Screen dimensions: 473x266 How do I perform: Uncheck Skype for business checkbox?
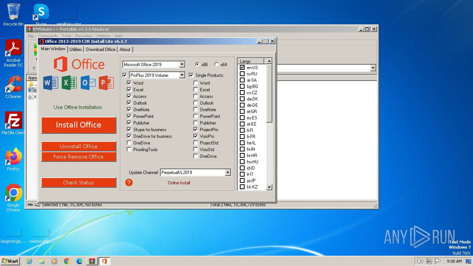[x=129, y=130]
